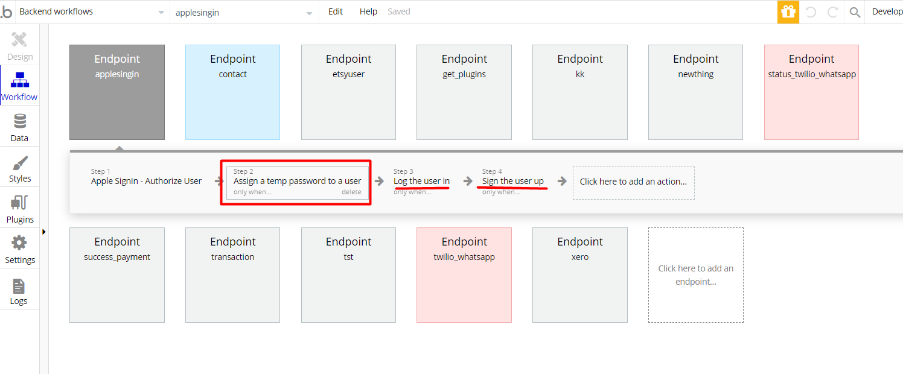The width and height of the screenshot is (903, 374).
Task: Click the undo arrow icon
Action: [811, 12]
